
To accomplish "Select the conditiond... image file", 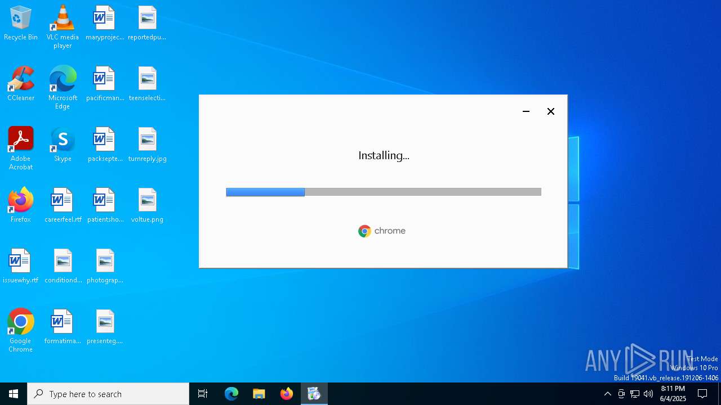I will (x=63, y=267).
